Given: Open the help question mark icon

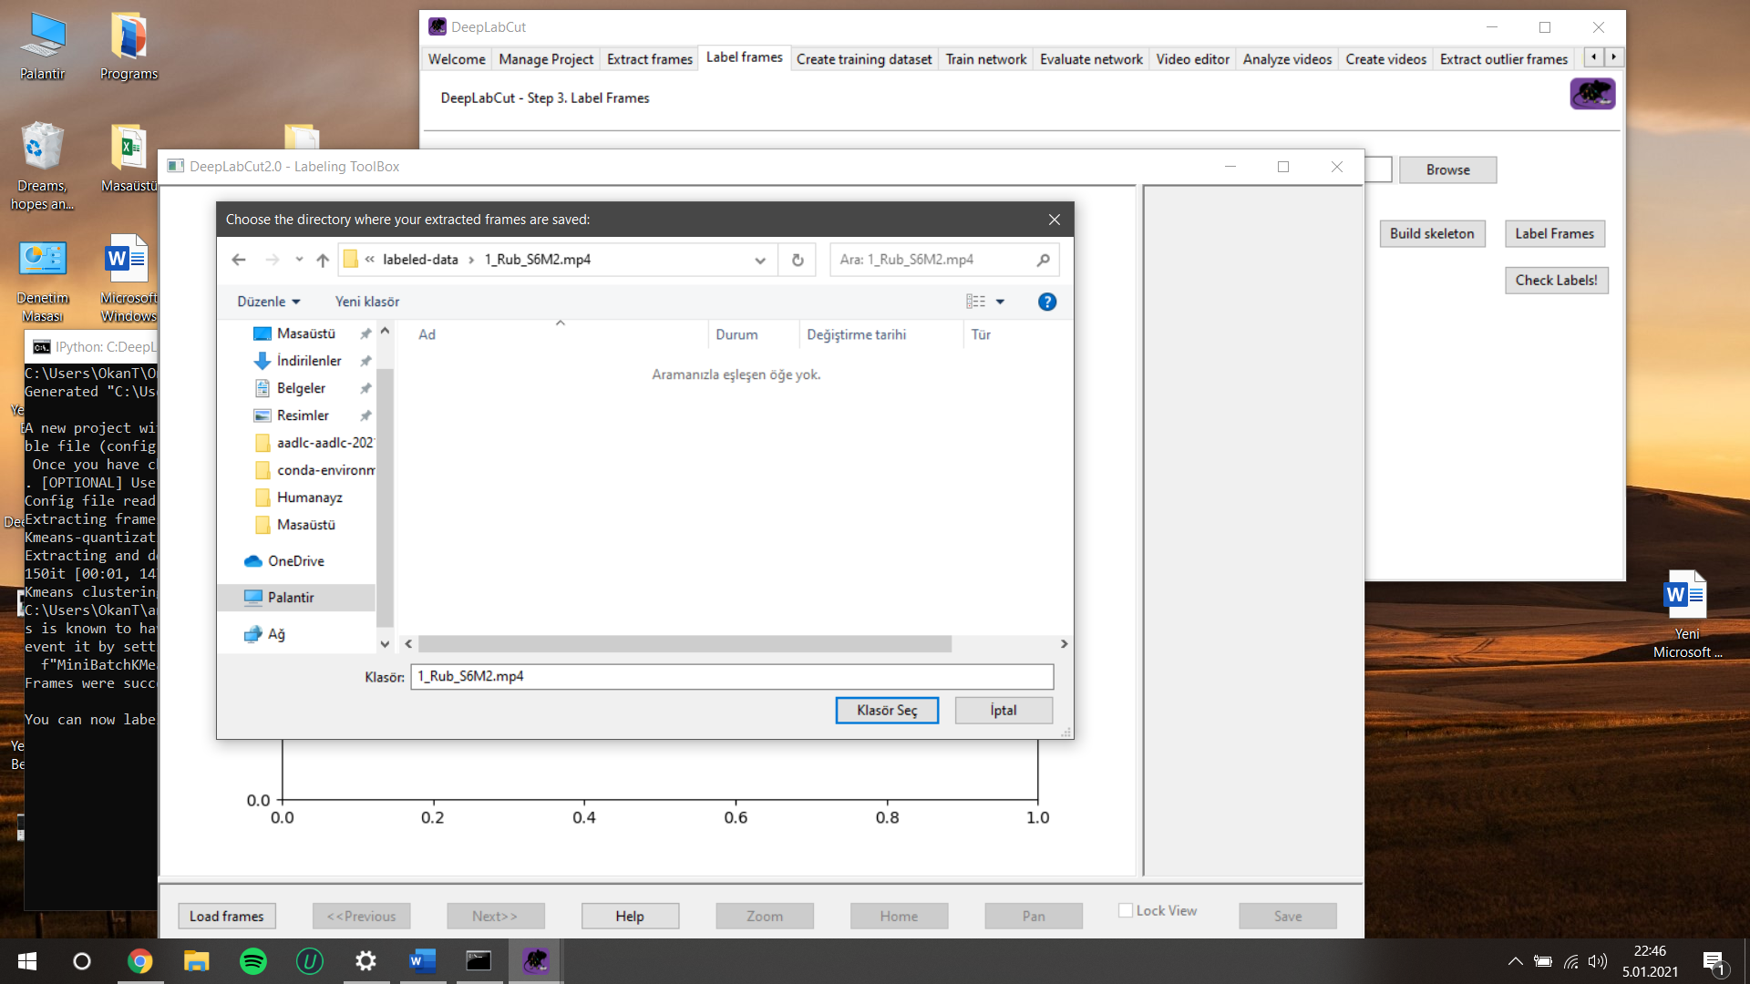Looking at the screenshot, I should [x=1046, y=302].
